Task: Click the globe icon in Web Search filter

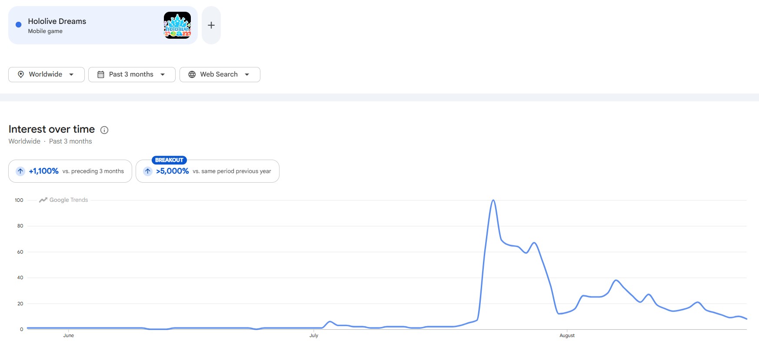Action: (192, 74)
